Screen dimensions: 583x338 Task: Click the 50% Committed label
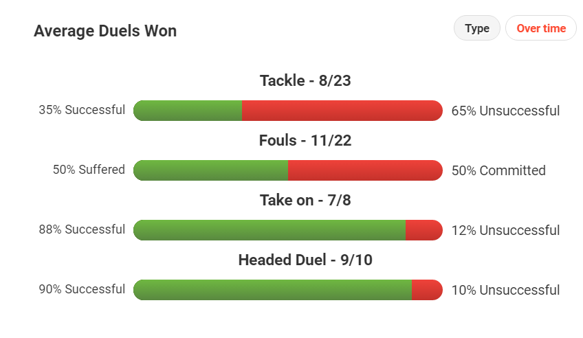coord(498,170)
